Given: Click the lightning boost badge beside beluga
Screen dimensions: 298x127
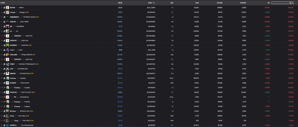Looking at the screenshot, I should click(x=27, y=12).
